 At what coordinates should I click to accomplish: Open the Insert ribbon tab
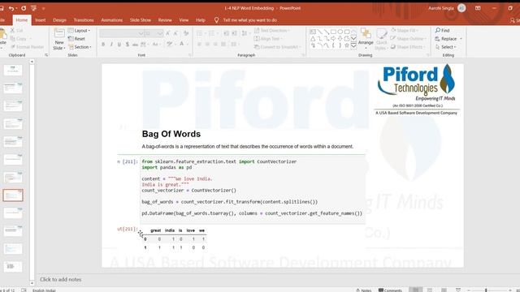coord(41,20)
